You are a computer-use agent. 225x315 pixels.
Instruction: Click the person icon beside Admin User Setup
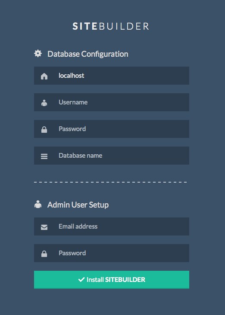38,204
